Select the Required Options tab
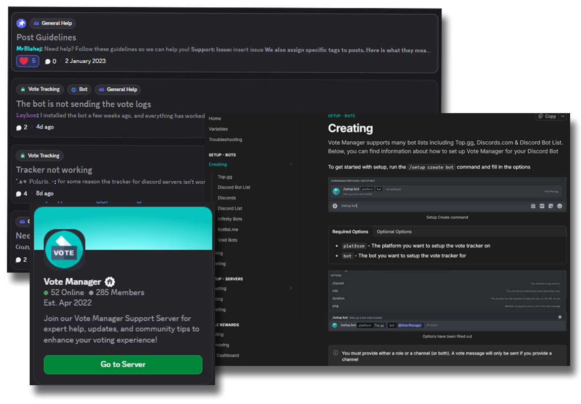Image resolution: width=581 pixels, height=404 pixels. pyautogui.click(x=350, y=232)
